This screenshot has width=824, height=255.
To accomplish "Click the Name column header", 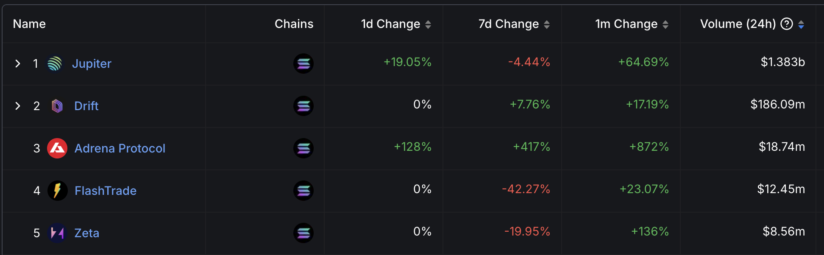I will click(x=29, y=24).
